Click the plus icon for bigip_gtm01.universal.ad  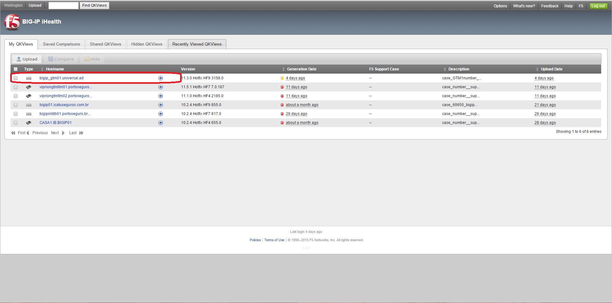tap(161, 78)
